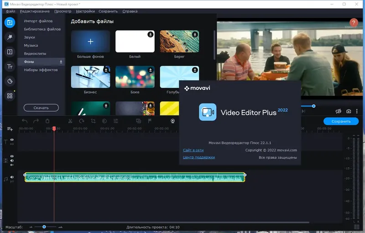Toggle link icon on title track
The width and height of the screenshot is (365, 233).
pos(12,144)
